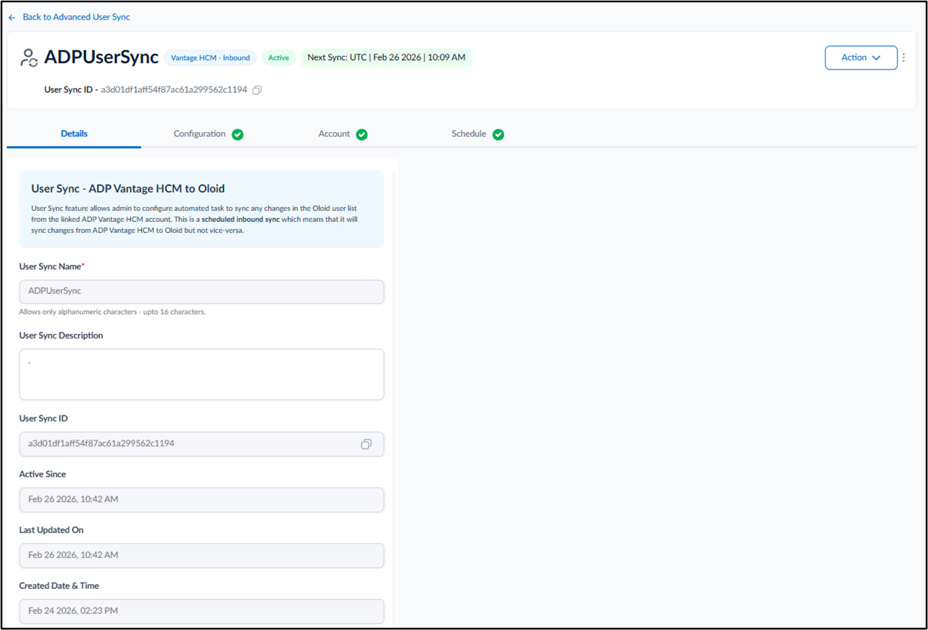Click the User Sync Name field
The width and height of the screenshot is (928, 630).
[x=201, y=292]
